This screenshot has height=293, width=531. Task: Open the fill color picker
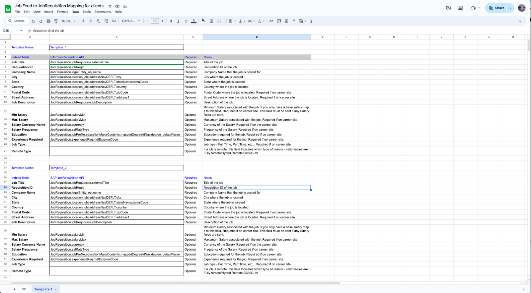coord(203,21)
